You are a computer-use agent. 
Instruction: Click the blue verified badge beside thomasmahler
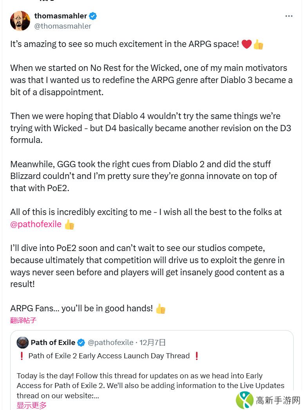point(93,16)
